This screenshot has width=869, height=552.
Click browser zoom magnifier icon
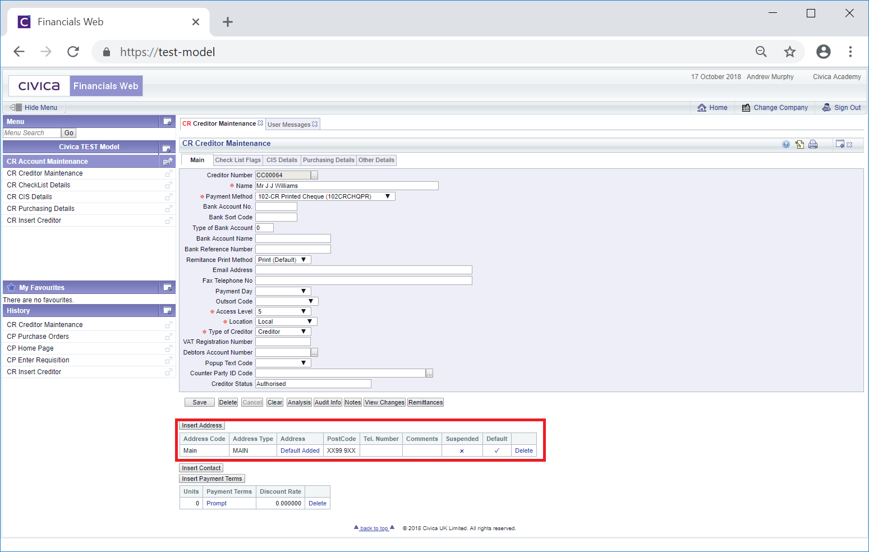point(761,52)
